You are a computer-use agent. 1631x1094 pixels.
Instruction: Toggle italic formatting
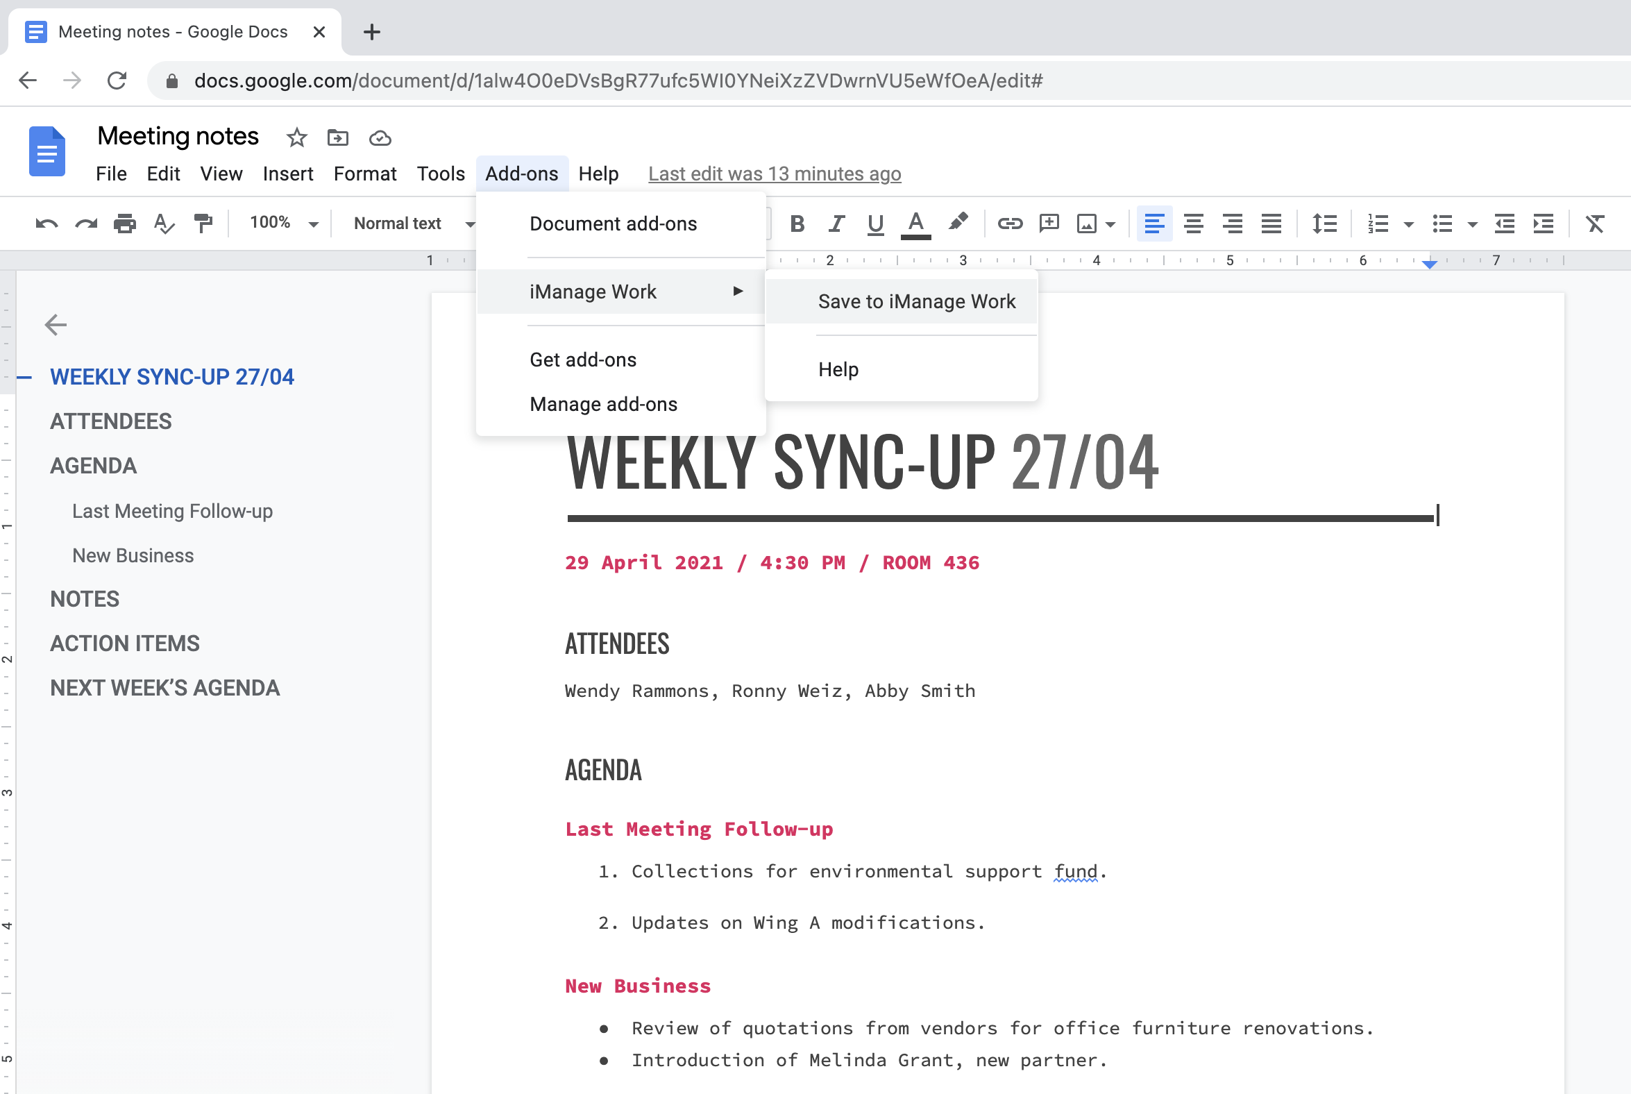[x=836, y=224]
